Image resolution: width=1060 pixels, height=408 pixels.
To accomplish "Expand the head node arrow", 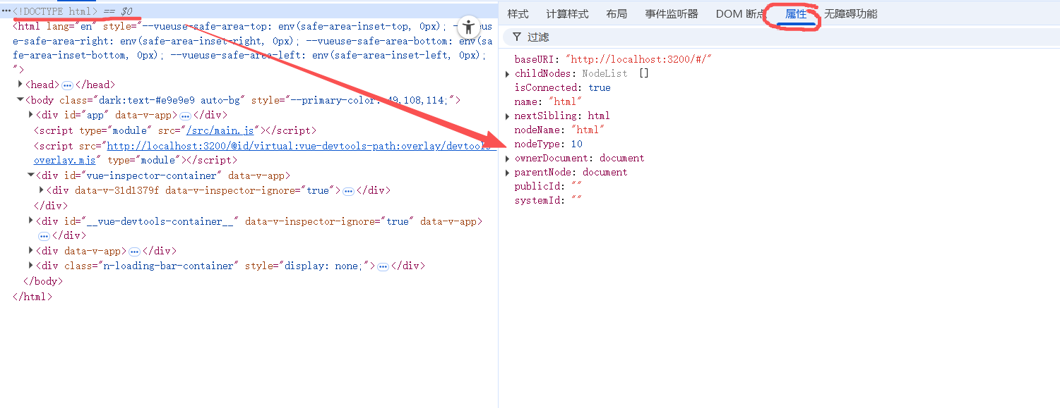I will tap(20, 85).
